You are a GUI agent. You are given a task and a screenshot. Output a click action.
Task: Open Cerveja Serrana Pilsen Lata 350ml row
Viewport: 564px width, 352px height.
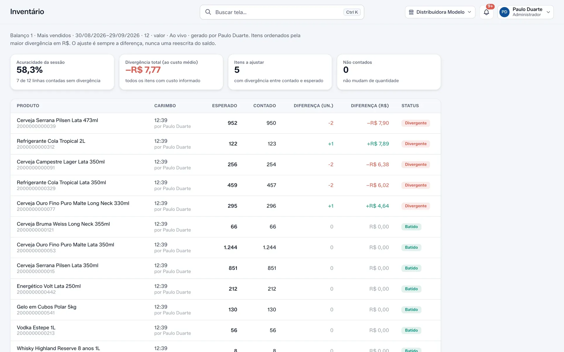pos(226,268)
